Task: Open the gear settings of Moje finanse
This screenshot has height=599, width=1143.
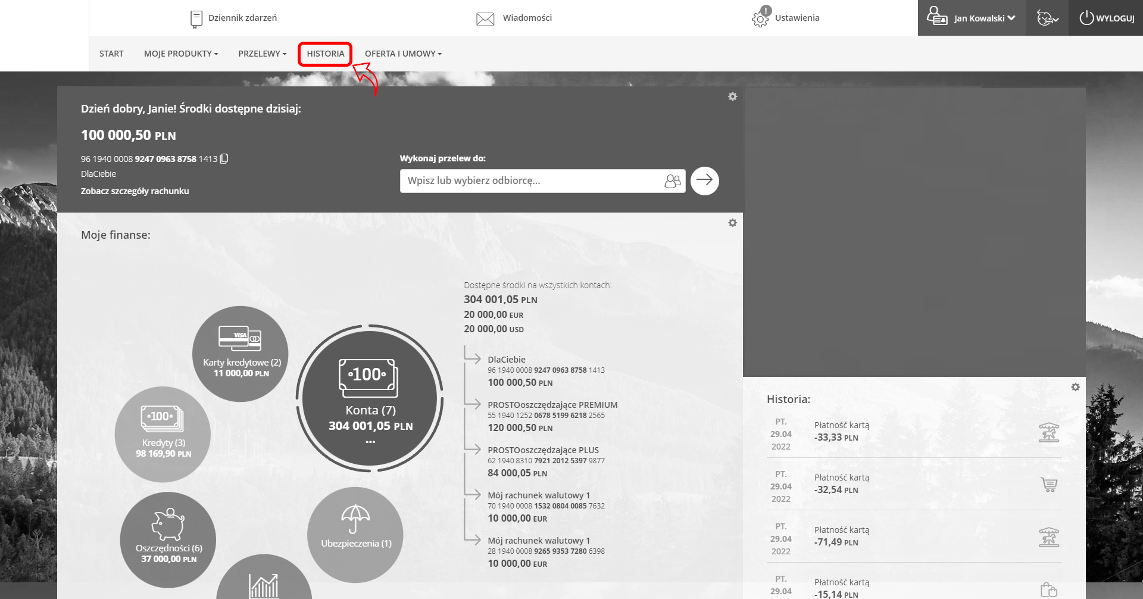Action: 732,223
